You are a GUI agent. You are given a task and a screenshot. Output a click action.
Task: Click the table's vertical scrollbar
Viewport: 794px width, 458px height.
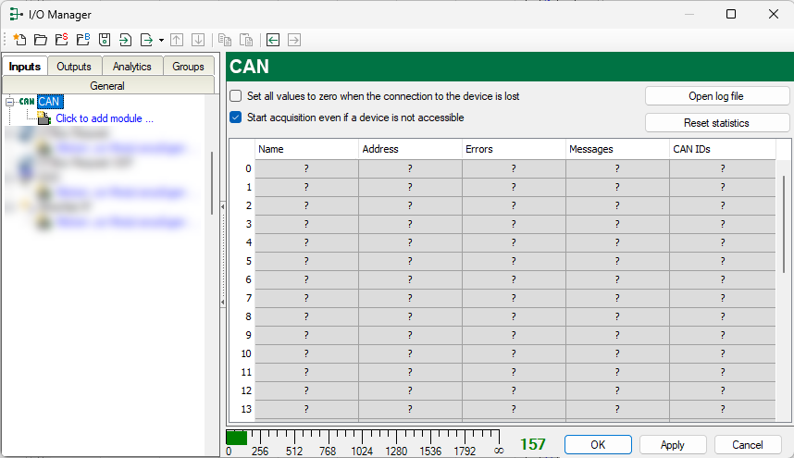point(784,225)
